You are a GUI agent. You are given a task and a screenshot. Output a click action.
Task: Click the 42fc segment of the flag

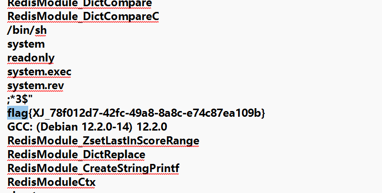tap(111, 113)
